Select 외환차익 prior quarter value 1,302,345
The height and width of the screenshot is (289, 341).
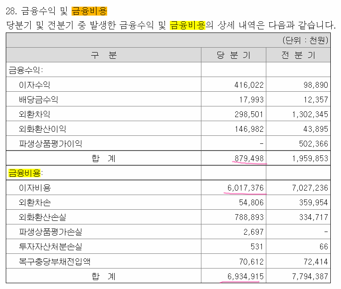[x=310, y=114]
